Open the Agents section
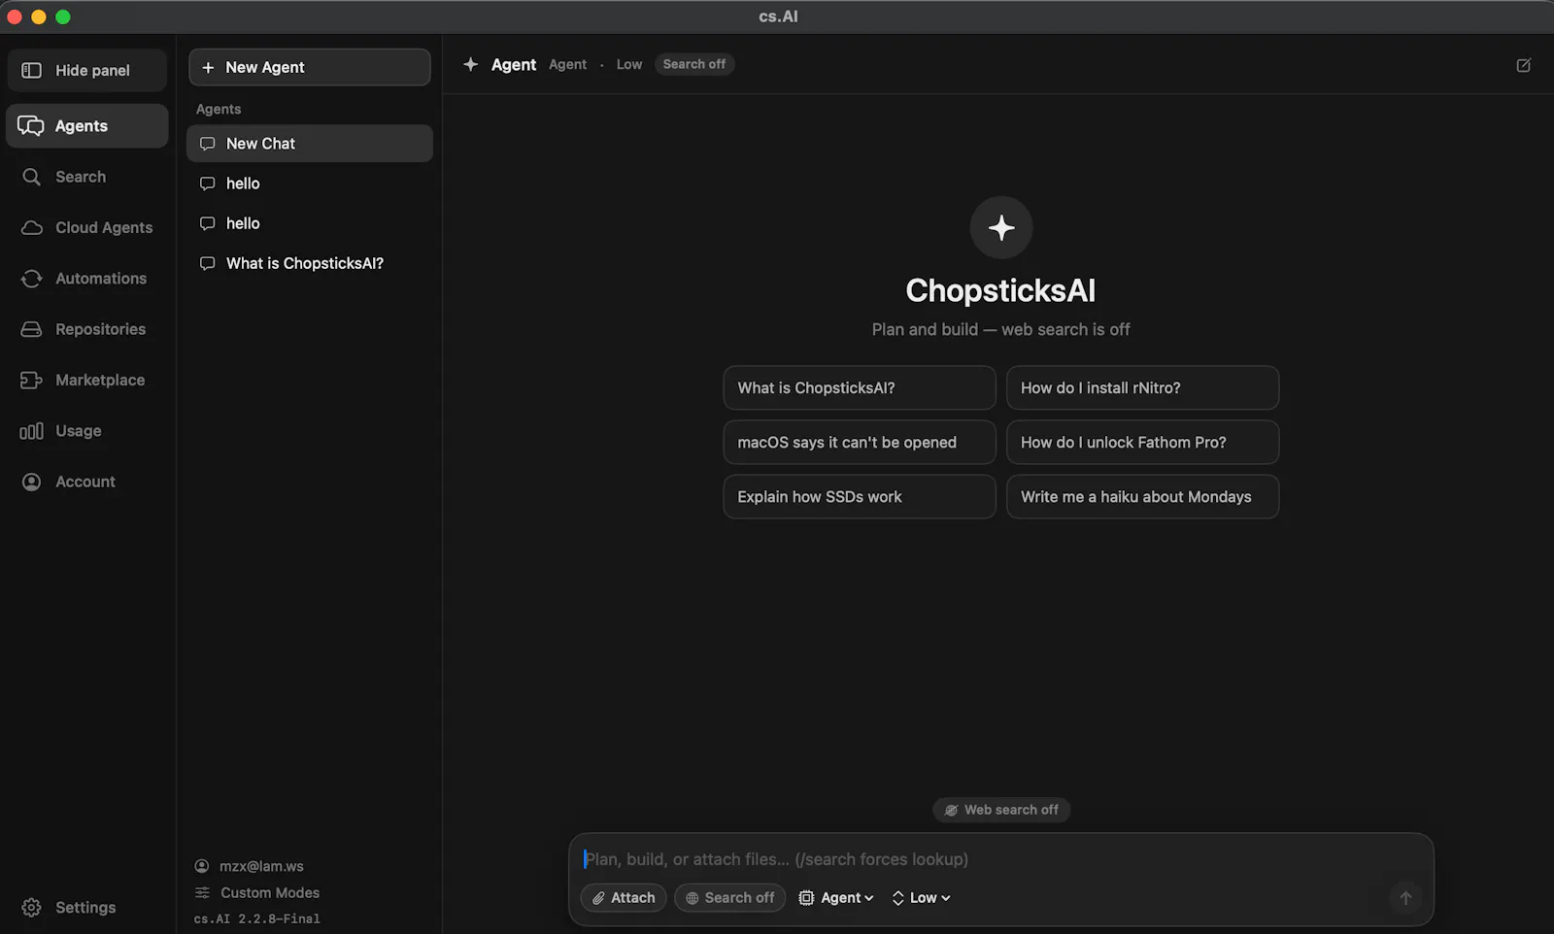 point(86,126)
